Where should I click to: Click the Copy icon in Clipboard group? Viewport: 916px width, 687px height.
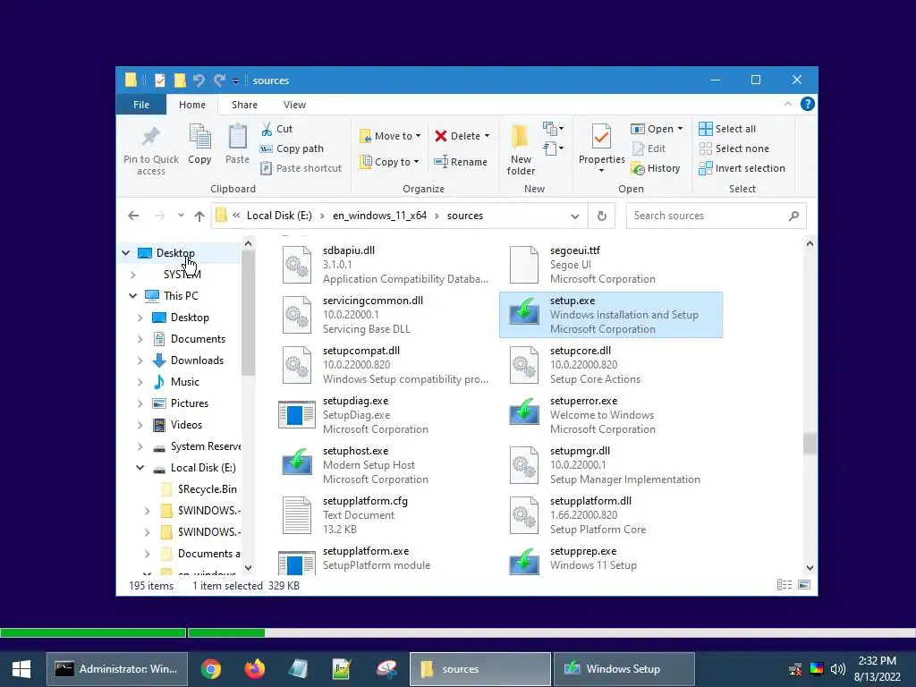pyautogui.click(x=199, y=137)
